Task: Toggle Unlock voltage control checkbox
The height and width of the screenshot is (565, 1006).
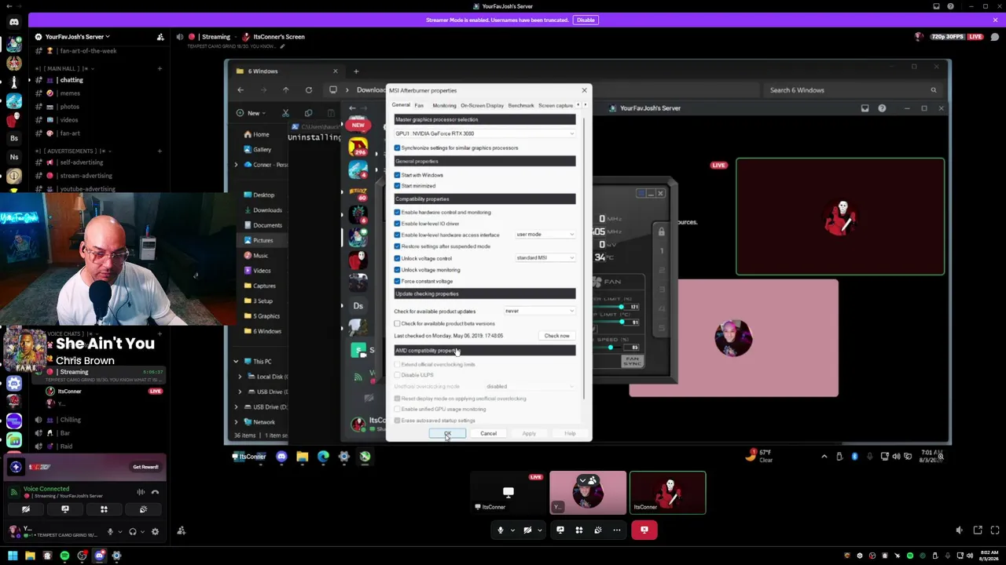Action: (397, 258)
